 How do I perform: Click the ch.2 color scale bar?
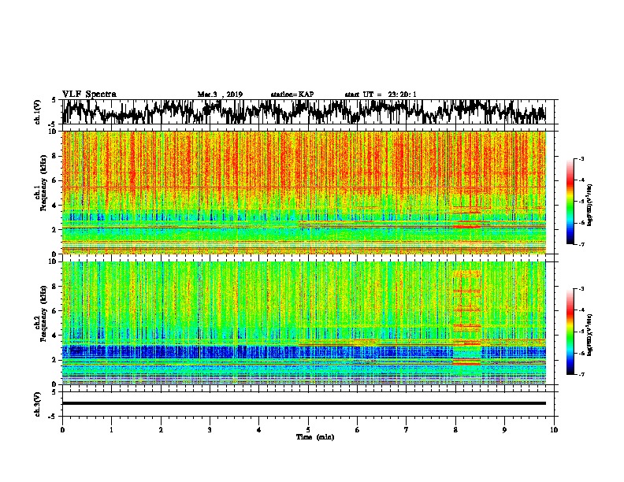[570, 332]
